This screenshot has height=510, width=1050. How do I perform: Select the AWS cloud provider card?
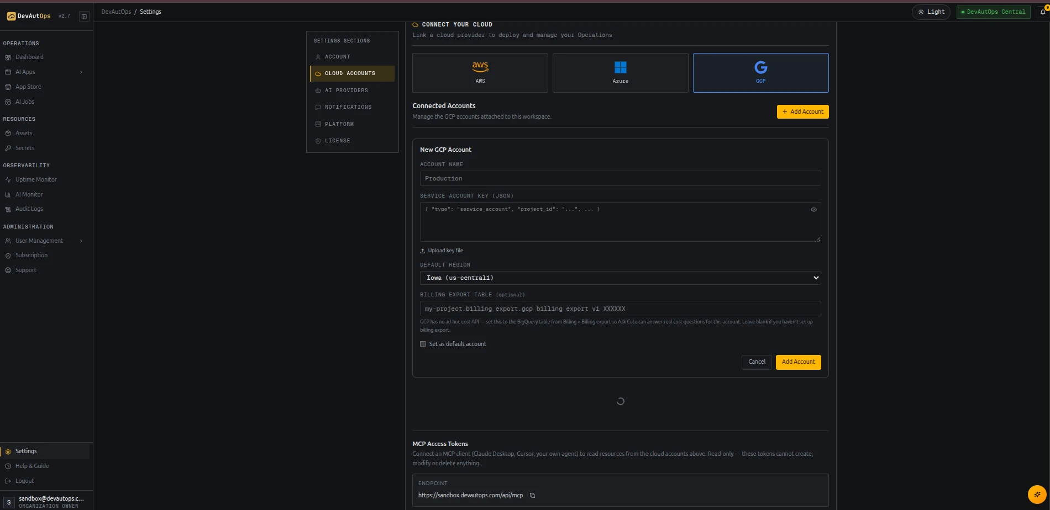(x=480, y=73)
